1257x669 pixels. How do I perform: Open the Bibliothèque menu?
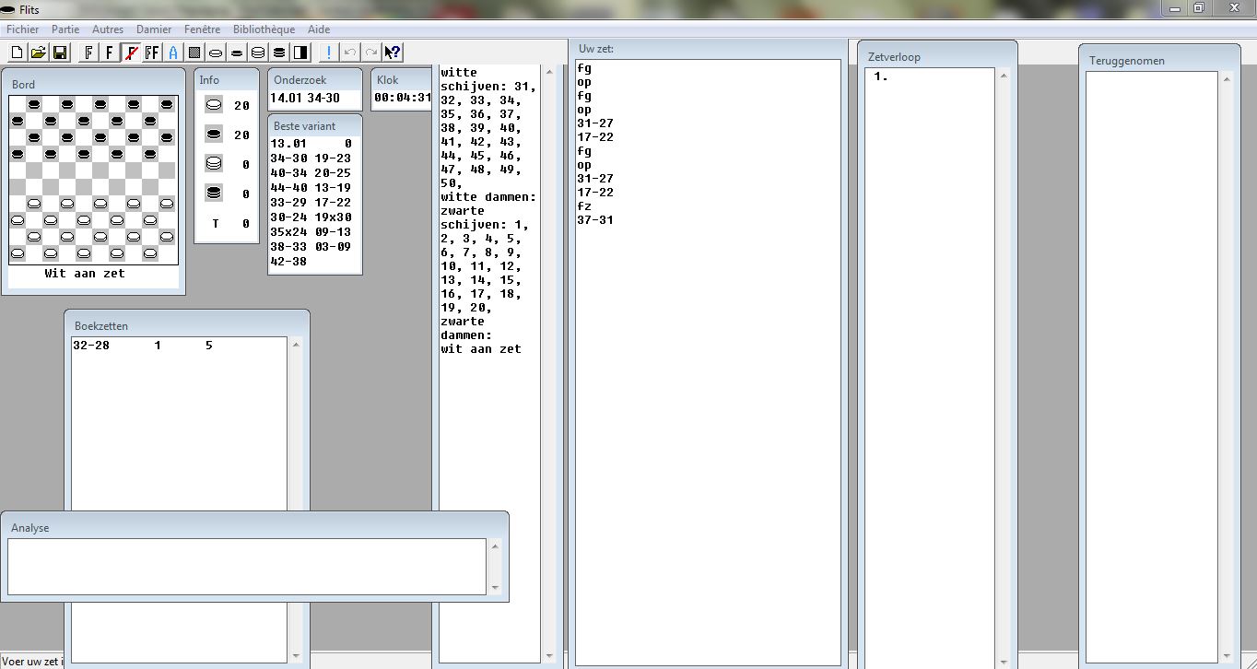pyautogui.click(x=264, y=29)
